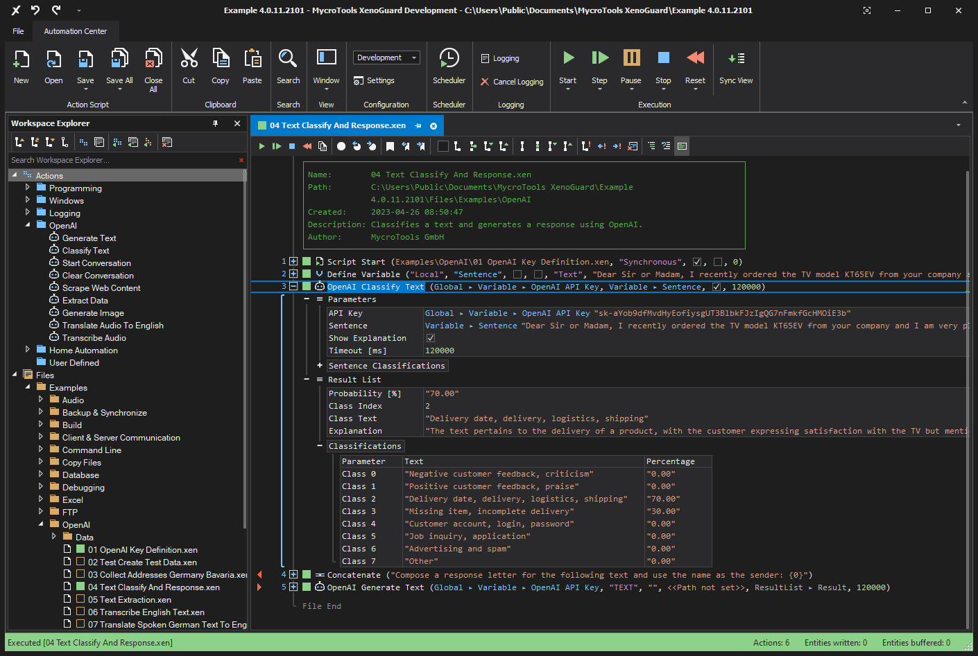The image size is (978, 656).
Task: Toggle first checkbox after "Sentence" on line 2
Action: pyautogui.click(x=517, y=274)
